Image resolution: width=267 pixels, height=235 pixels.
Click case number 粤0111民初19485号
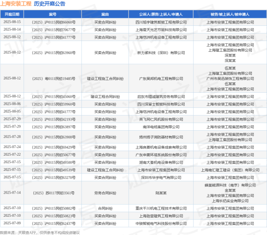click(x=54, y=78)
